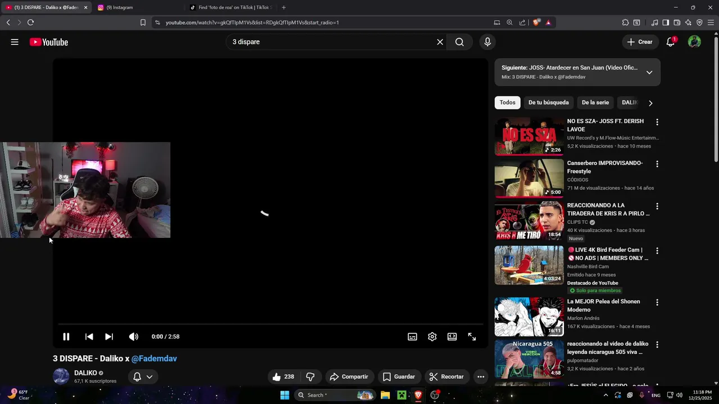This screenshot has width=719, height=404.
Task: Click the Crear button
Action: (x=640, y=42)
